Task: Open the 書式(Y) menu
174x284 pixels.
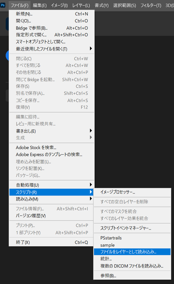Action: [x=102, y=5]
